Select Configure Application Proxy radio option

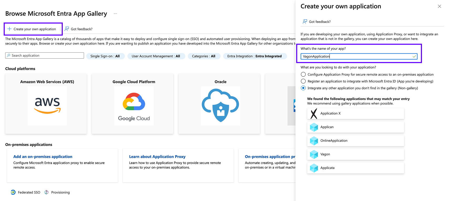303,74
